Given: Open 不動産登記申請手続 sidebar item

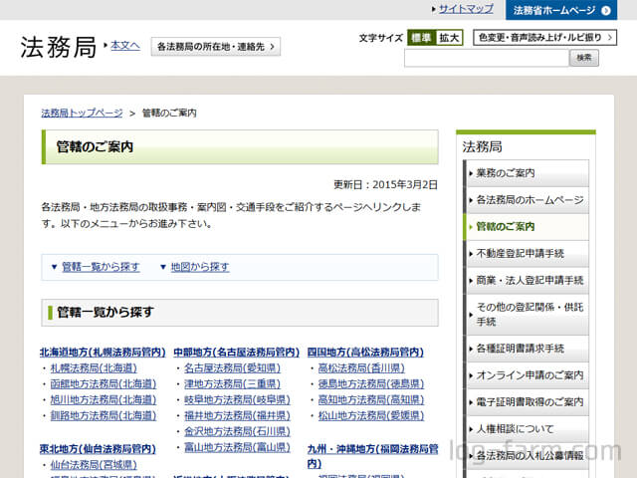Looking at the screenshot, I should click(528, 254).
